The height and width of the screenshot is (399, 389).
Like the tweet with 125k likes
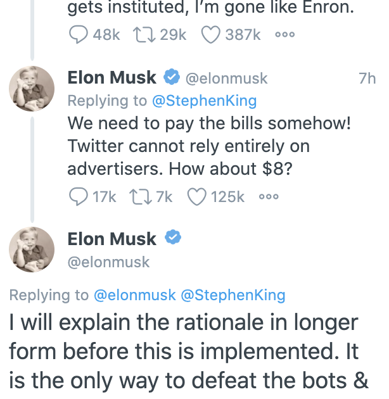(197, 196)
